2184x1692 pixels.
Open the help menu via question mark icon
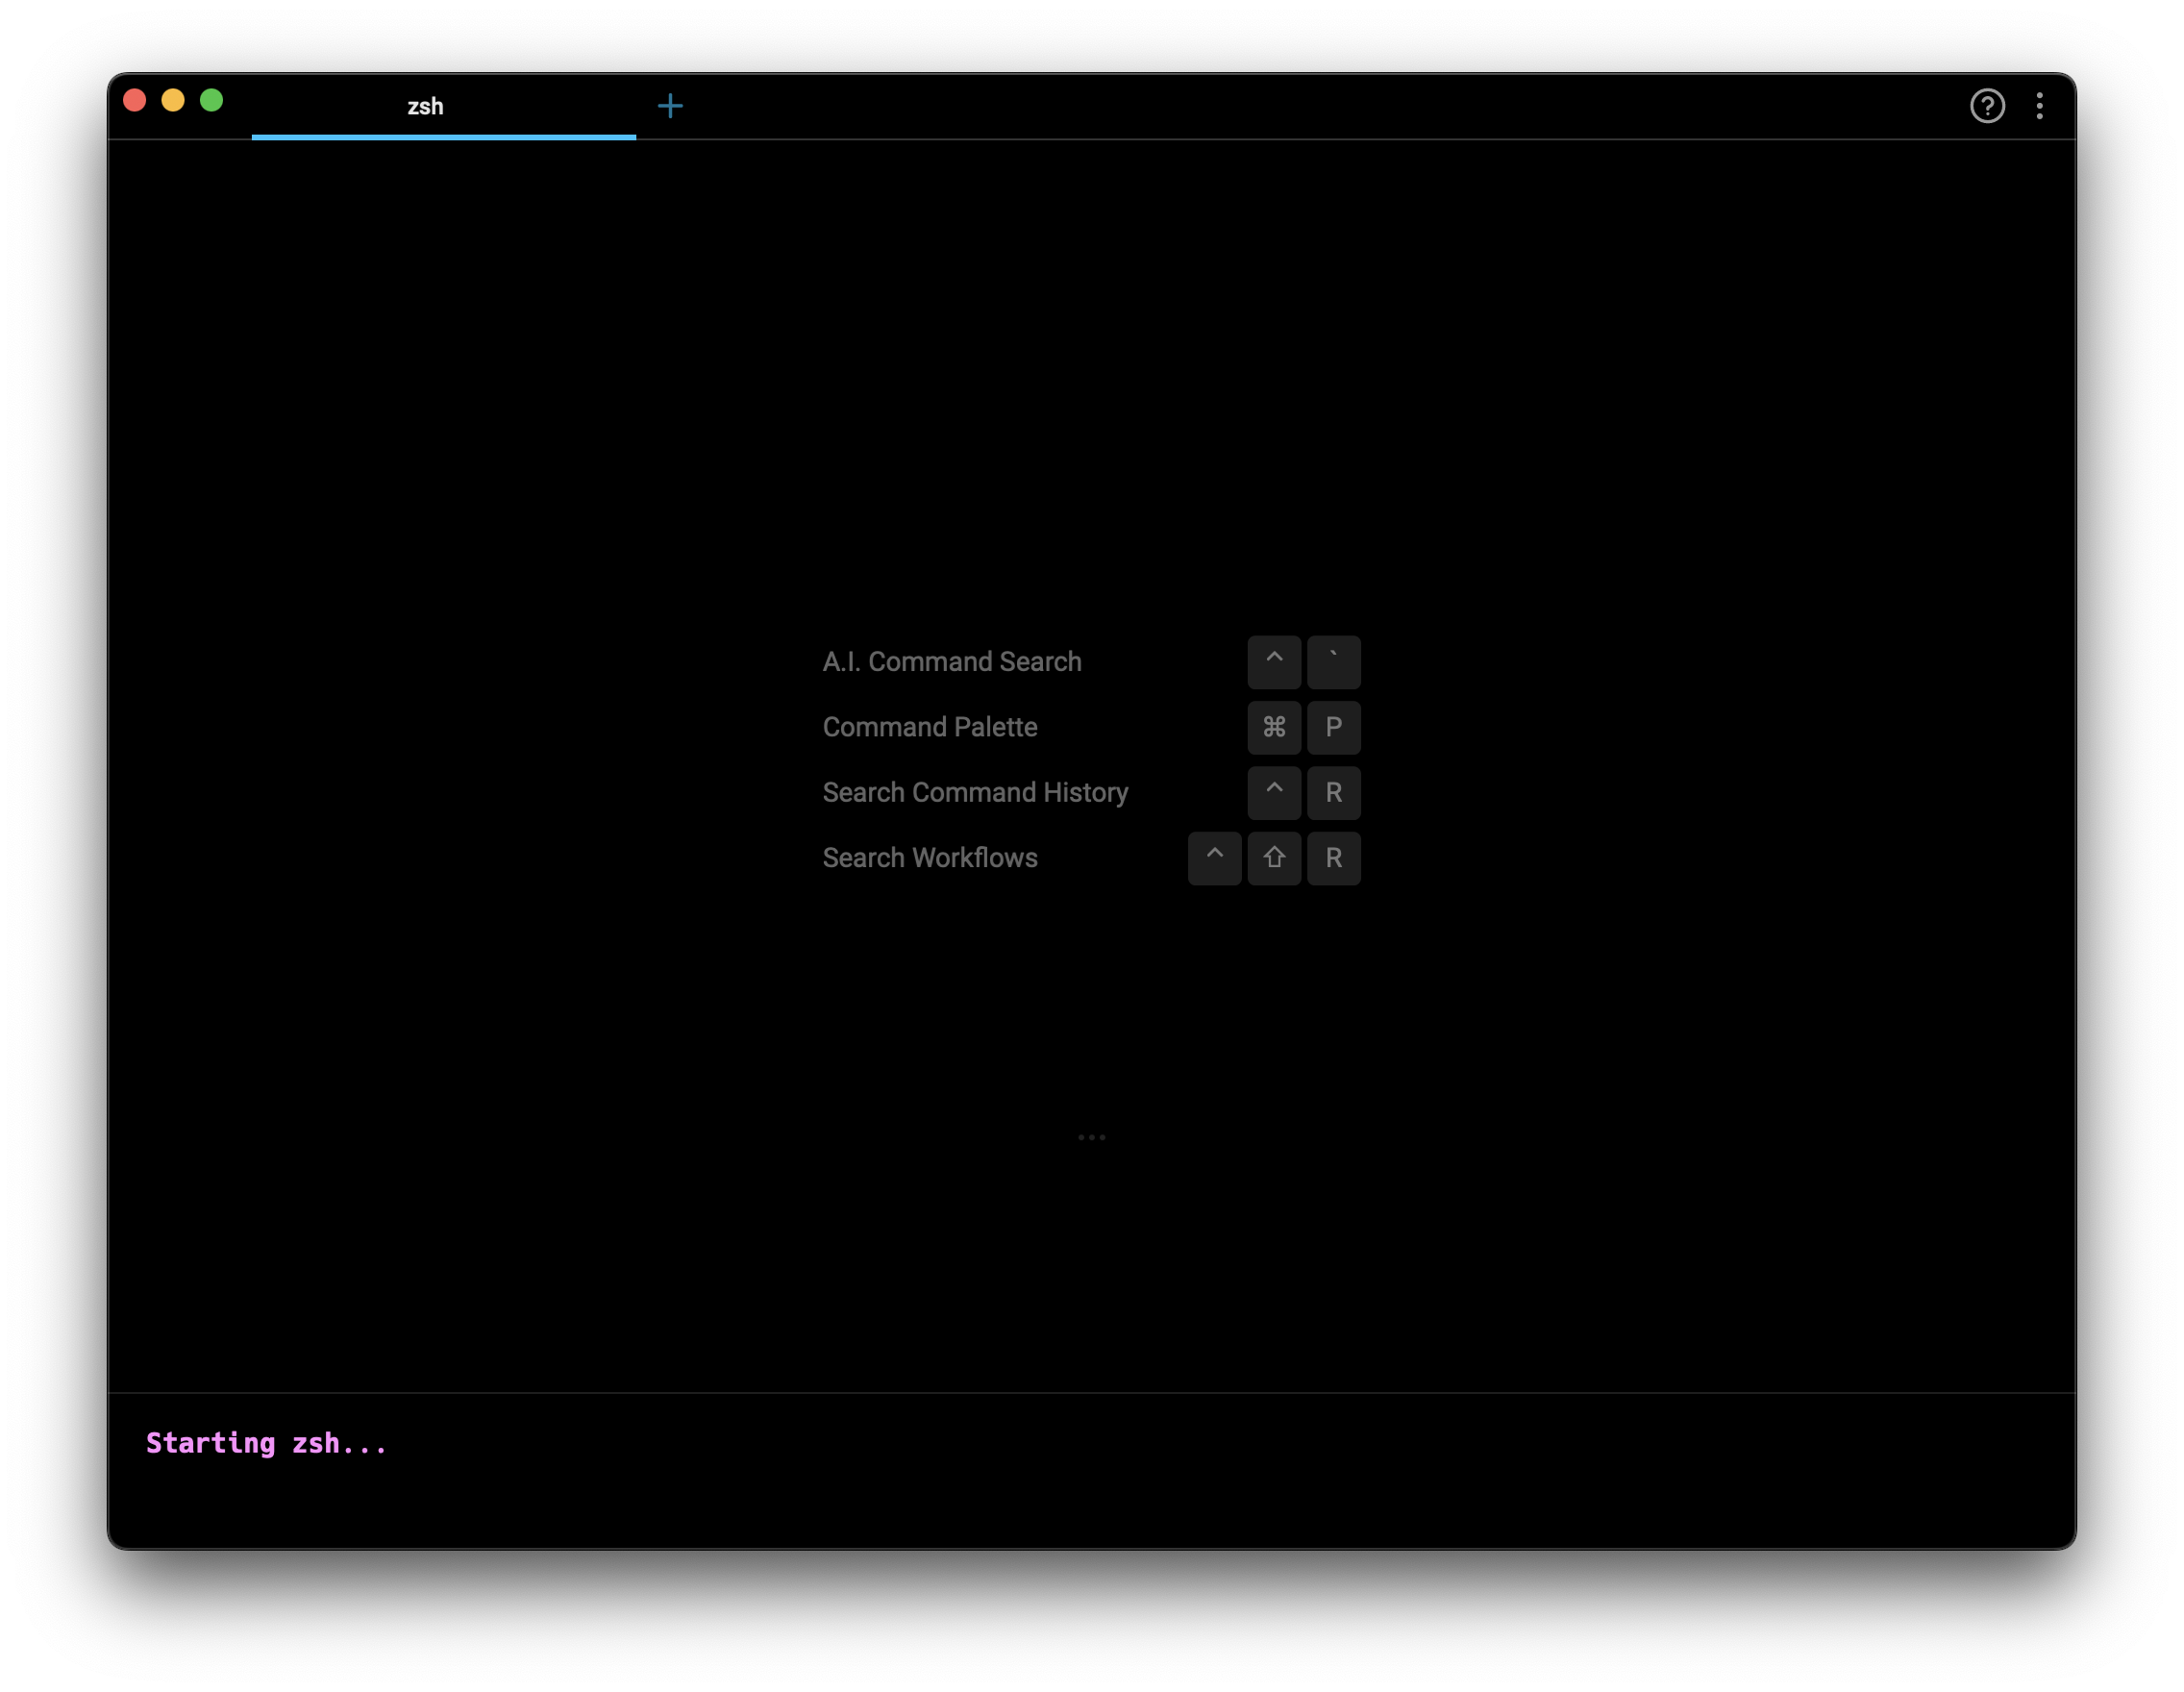click(1988, 105)
